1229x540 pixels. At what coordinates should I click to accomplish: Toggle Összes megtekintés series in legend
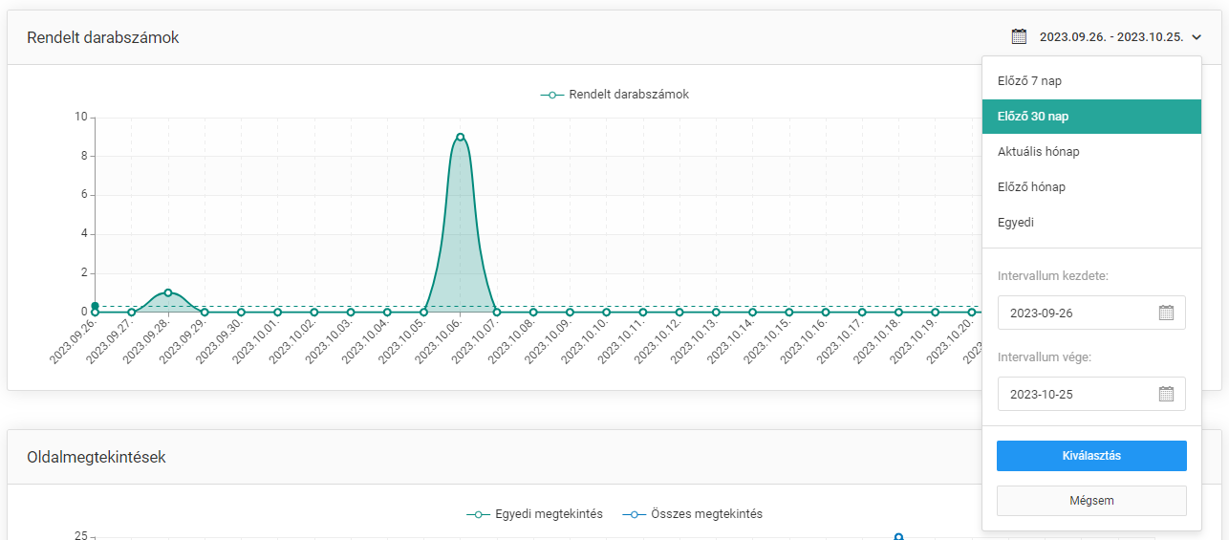tap(692, 514)
